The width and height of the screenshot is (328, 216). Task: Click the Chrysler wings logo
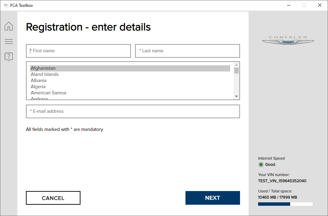[x=288, y=40]
